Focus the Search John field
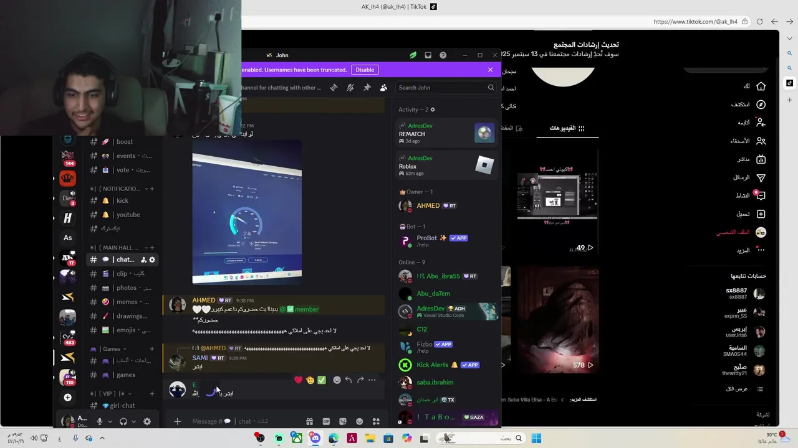Viewport: 798px width, 448px height. tap(446, 88)
